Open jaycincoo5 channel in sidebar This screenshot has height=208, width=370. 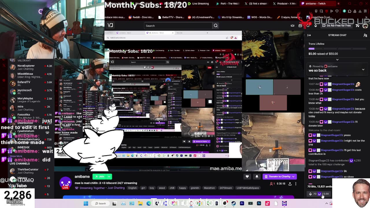[x=31, y=92]
